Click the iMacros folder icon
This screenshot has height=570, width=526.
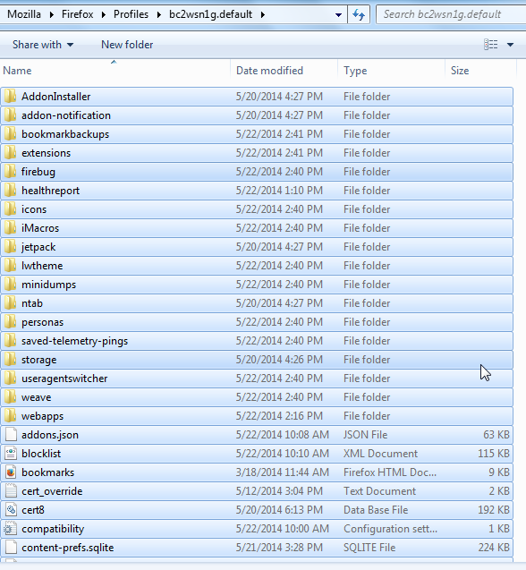point(11,228)
